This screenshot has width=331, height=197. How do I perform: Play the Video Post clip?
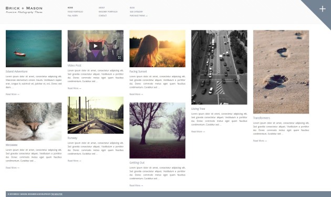(x=96, y=46)
